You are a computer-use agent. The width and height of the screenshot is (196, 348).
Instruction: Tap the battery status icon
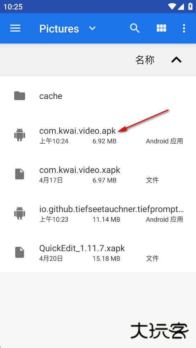coord(190,6)
